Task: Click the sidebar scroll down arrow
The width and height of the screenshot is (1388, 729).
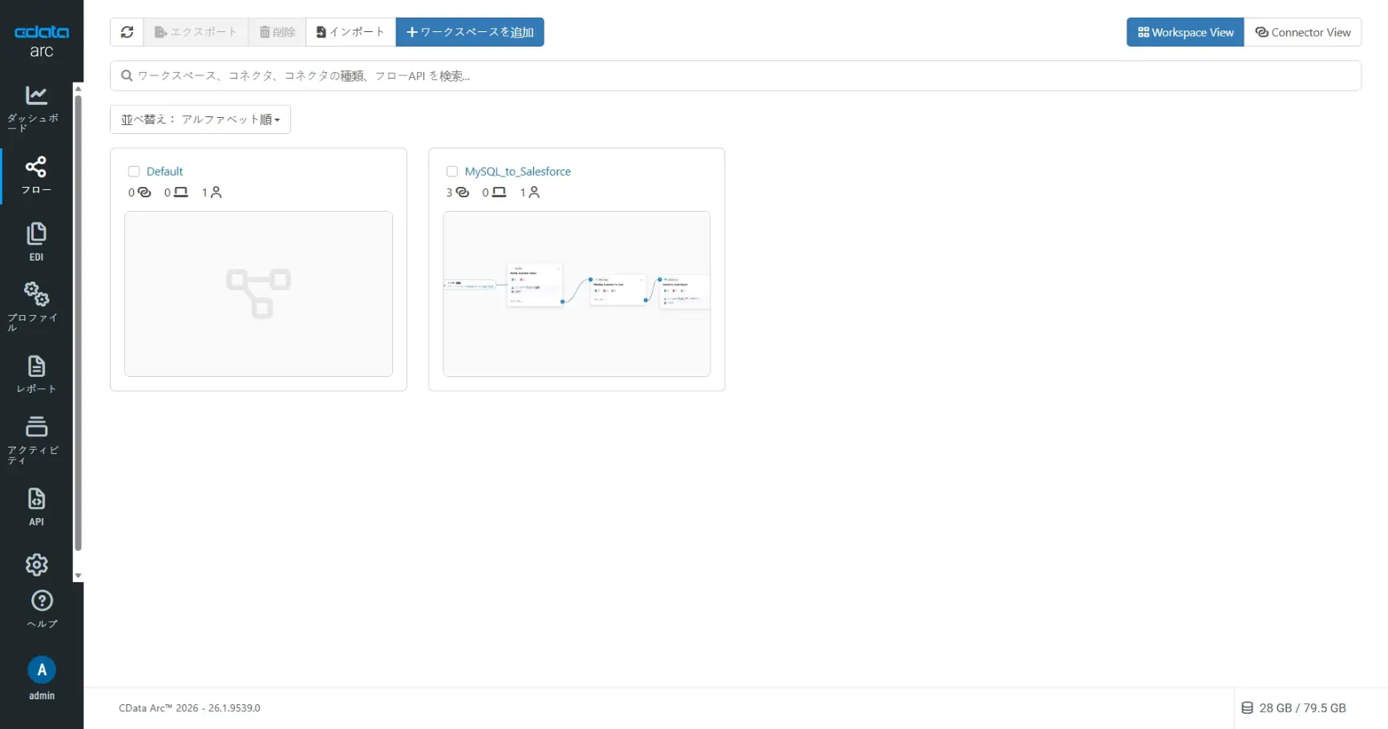Action: (x=78, y=576)
